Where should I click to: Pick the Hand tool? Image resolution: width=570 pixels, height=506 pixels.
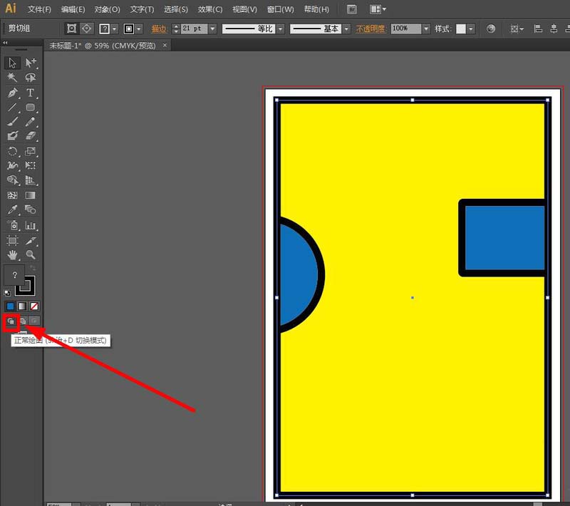pyautogui.click(x=12, y=255)
